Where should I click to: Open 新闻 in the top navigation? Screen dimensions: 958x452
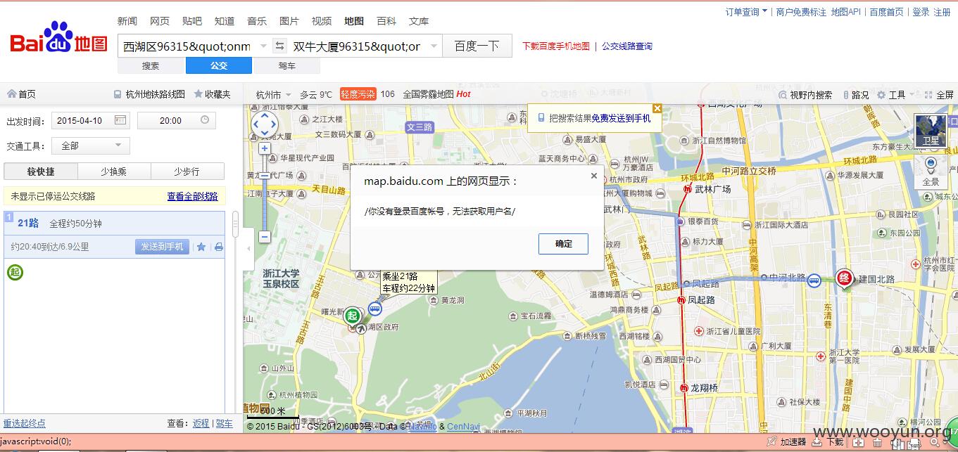click(x=127, y=21)
